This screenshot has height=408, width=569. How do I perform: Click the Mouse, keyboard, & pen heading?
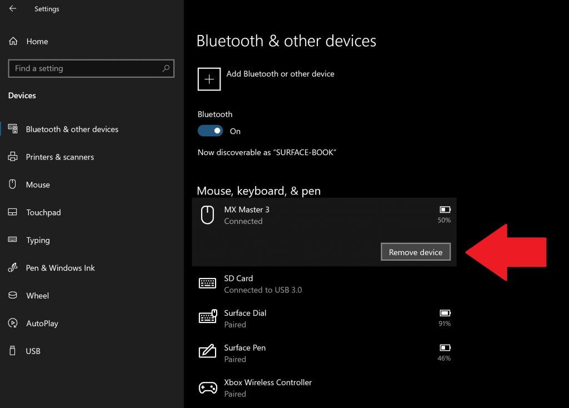pyautogui.click(x=259, y=191)
